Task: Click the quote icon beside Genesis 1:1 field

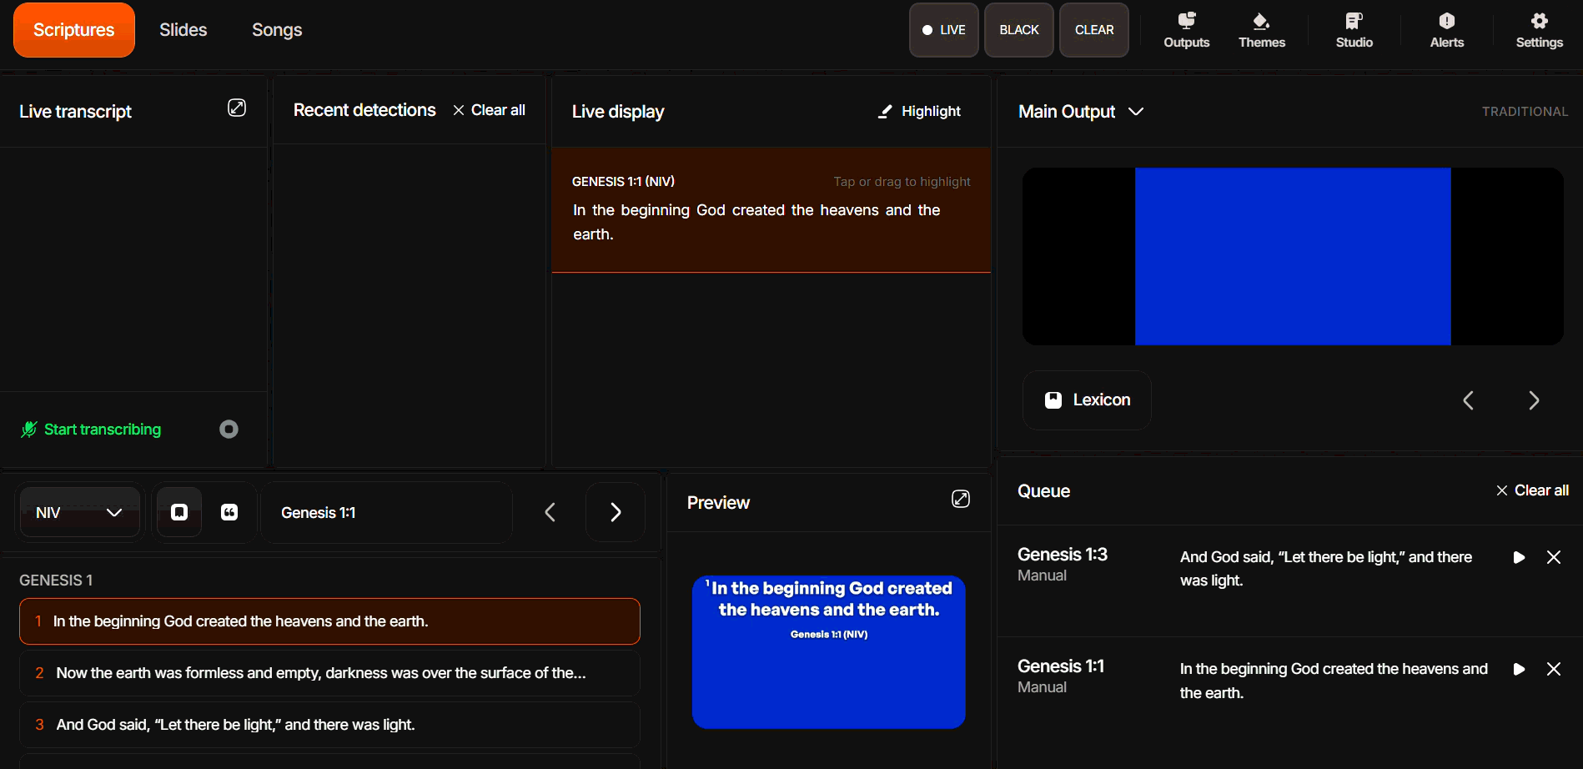Action: [x=229, y=512]
